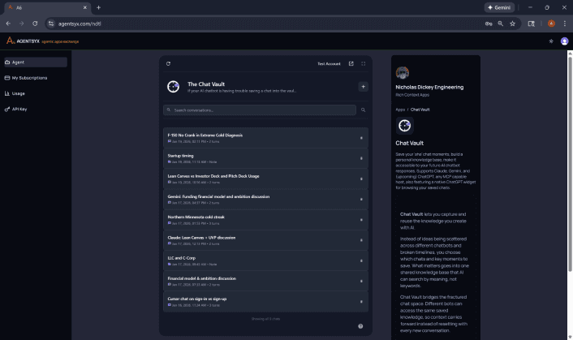The width and height of the screenshot is (573, 340).
Task: Click the 'Showing all 9 chats' footer text
Action: 265,319
